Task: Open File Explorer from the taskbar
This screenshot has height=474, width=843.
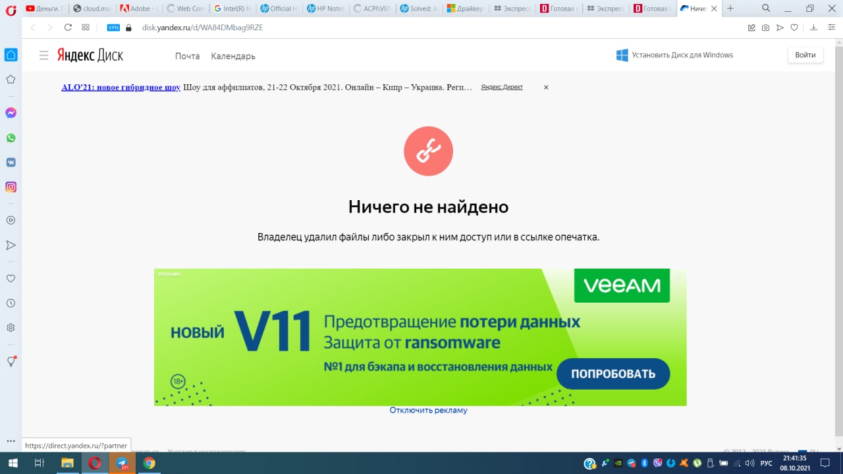Action: 67,463
